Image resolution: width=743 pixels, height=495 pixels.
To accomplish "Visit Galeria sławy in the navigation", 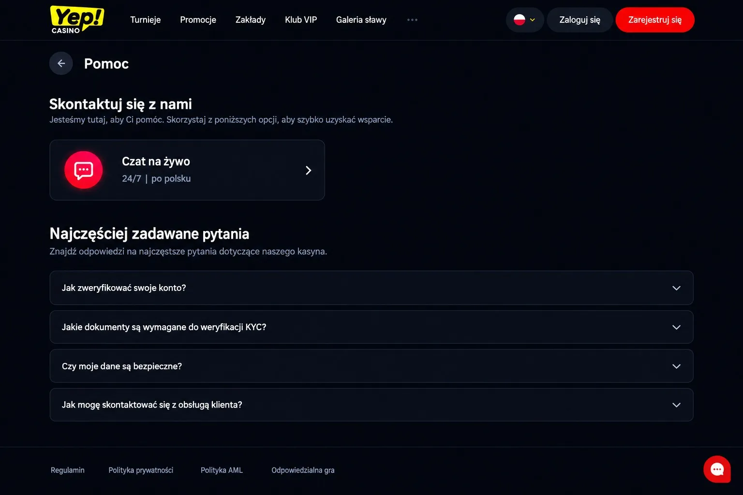I will pyautogui.click(x=361, y=20).
